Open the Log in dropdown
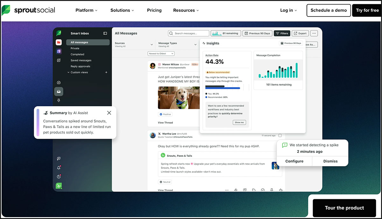Image resolution: width=382 pixels, height=219 pixels. click(288, 10)
